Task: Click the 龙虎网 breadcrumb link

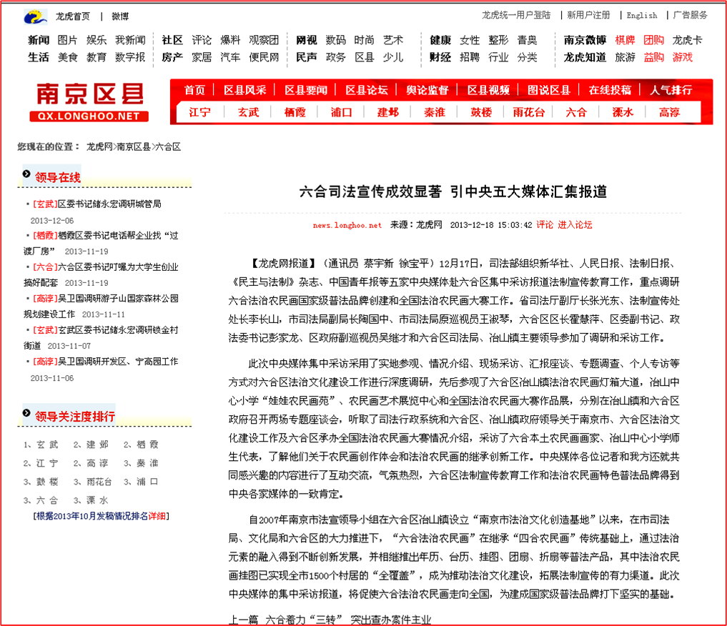Action: 99,147
